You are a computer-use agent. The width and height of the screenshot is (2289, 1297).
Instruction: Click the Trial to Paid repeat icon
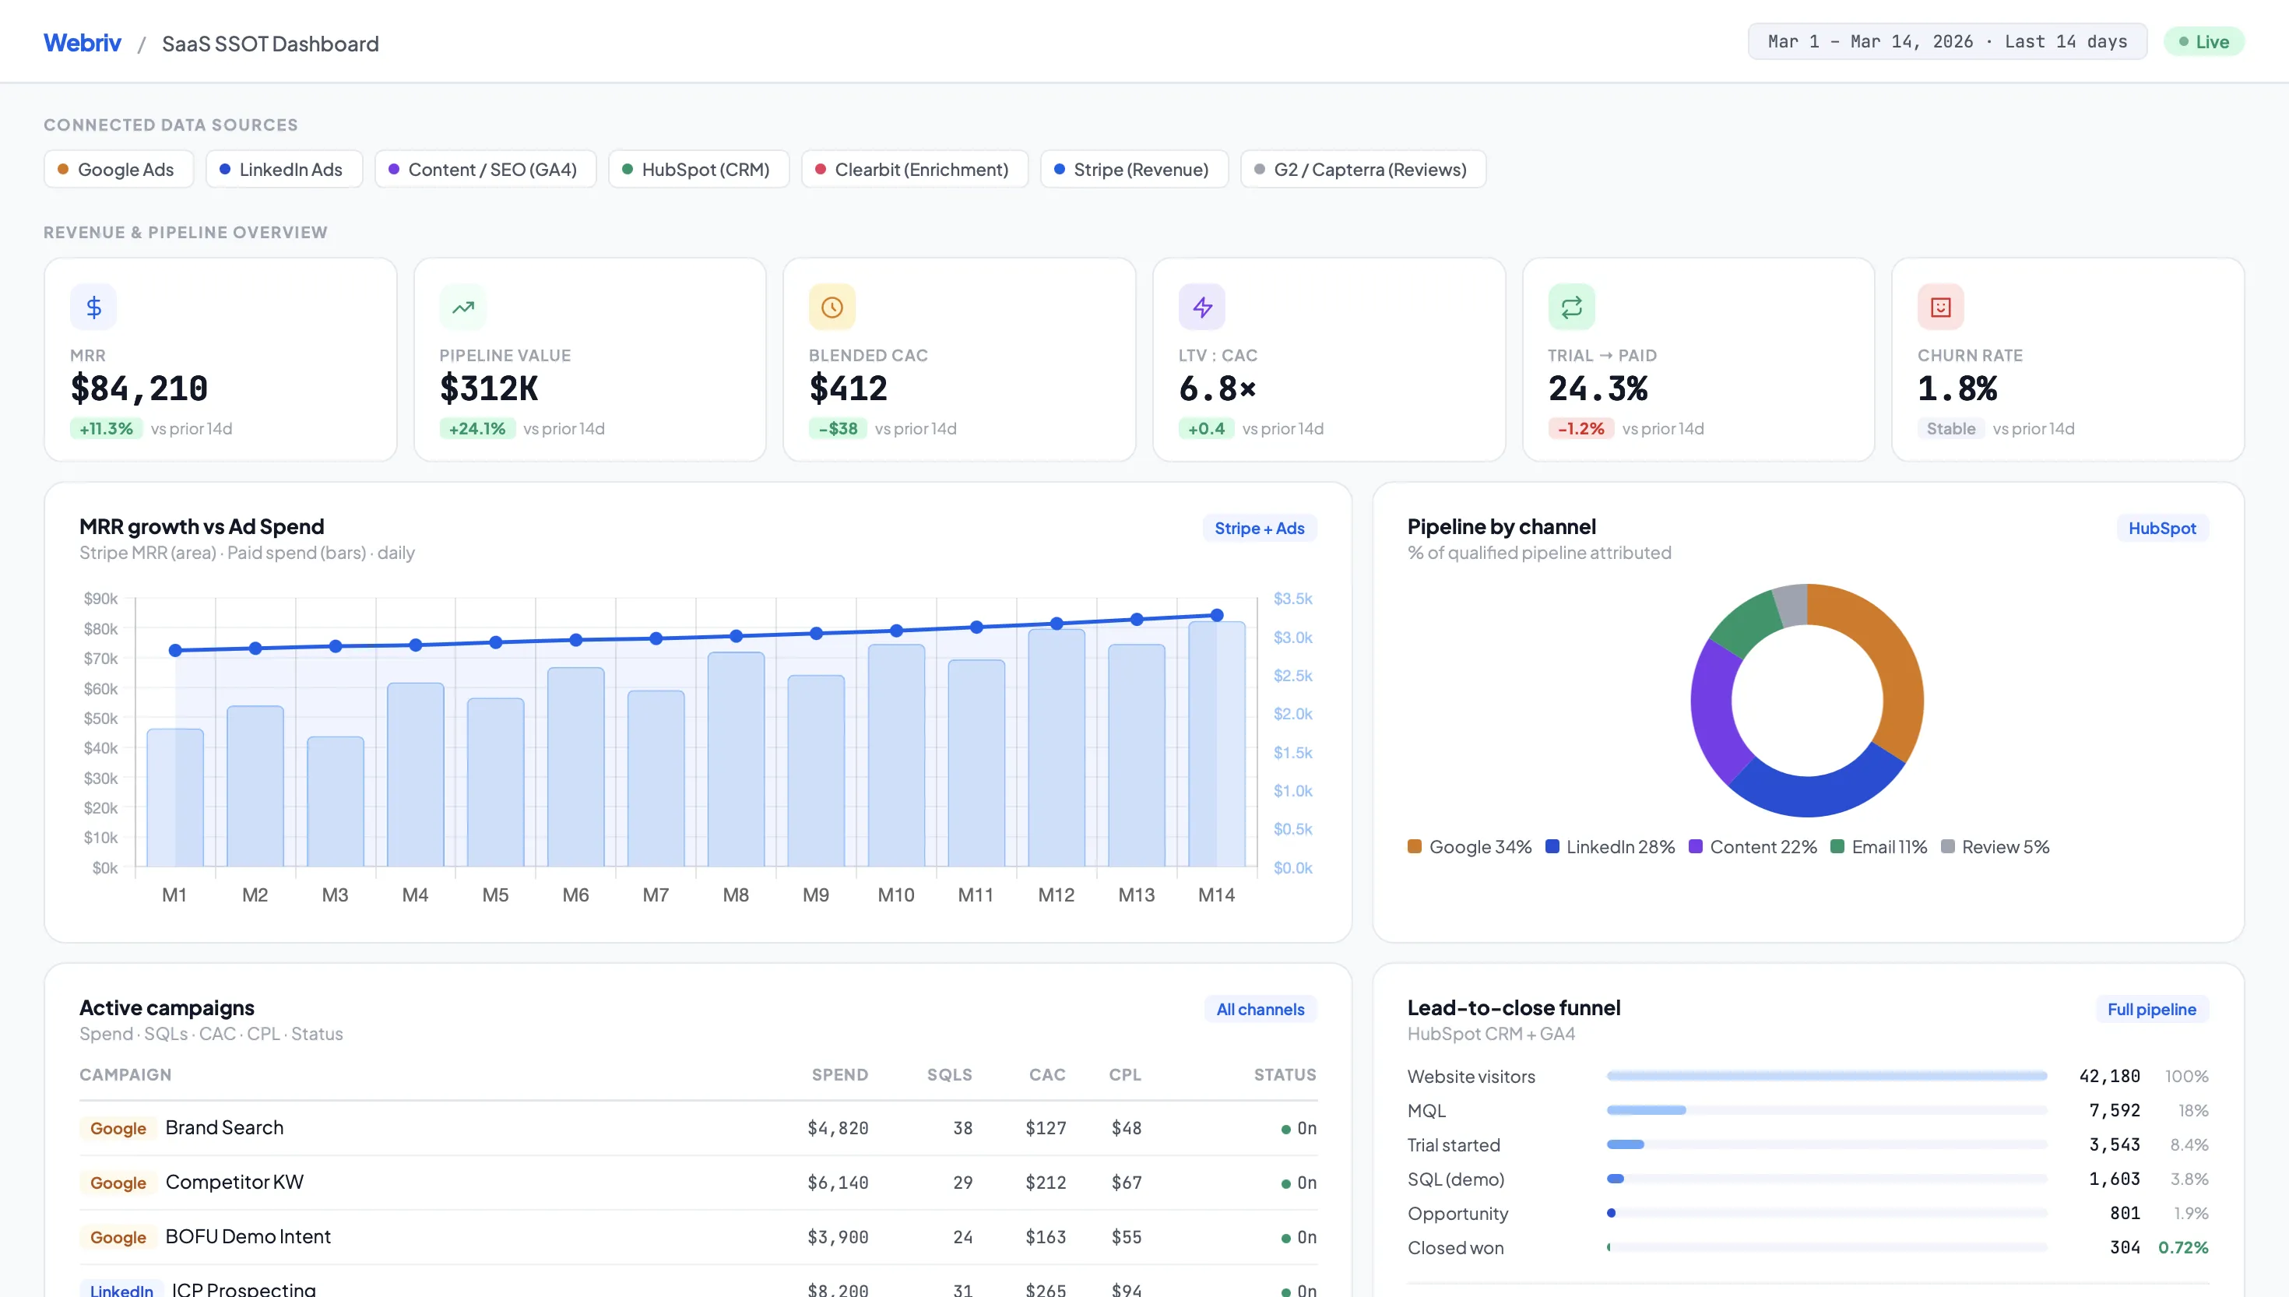(1571, 308)
